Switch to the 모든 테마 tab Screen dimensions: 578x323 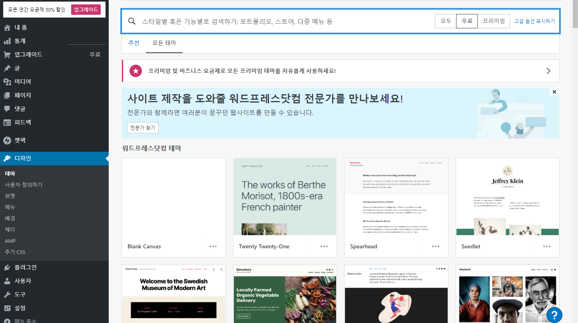[164, 43]
